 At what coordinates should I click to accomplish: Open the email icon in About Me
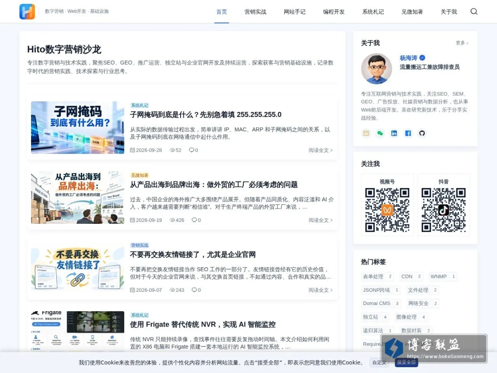(366, 133)
